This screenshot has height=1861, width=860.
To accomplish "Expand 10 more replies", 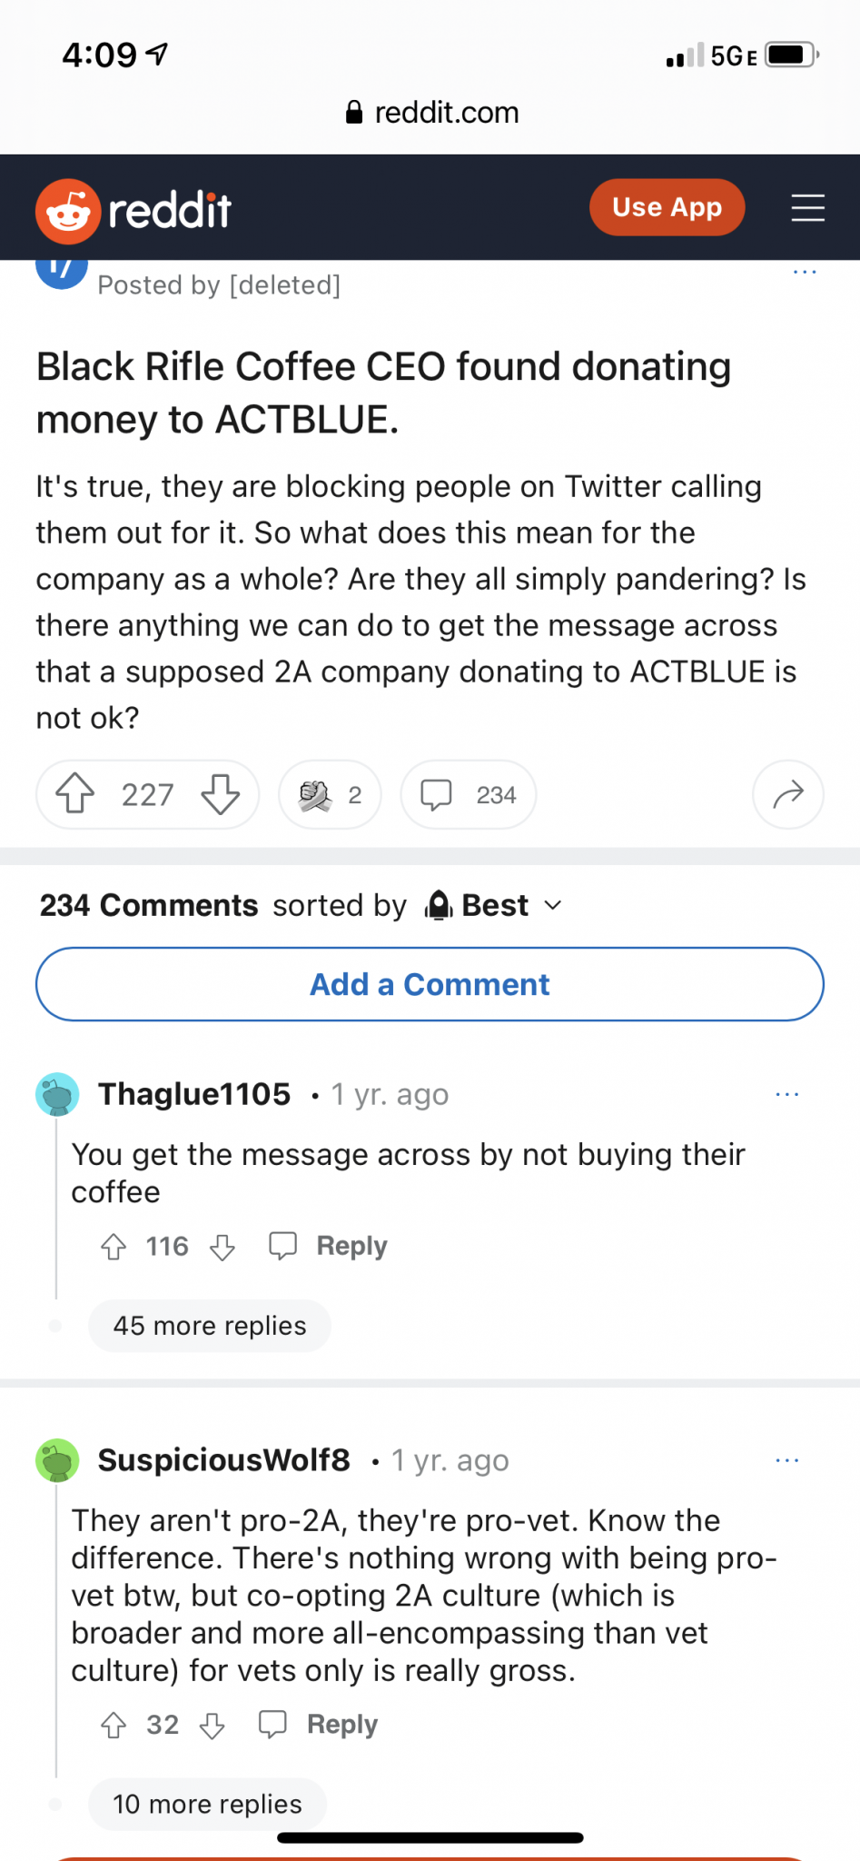I will click(x=207, y=1804).
